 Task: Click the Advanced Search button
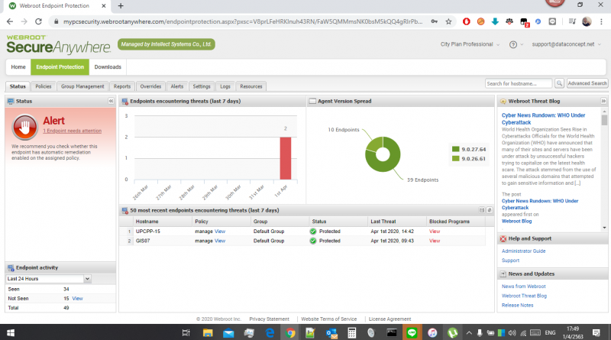(587, 83)
